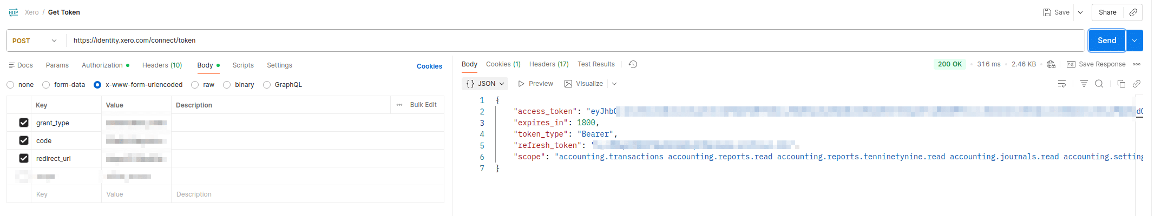1155x216 pixels.
Task: Click the Visualize button
Action: (583, 84)
